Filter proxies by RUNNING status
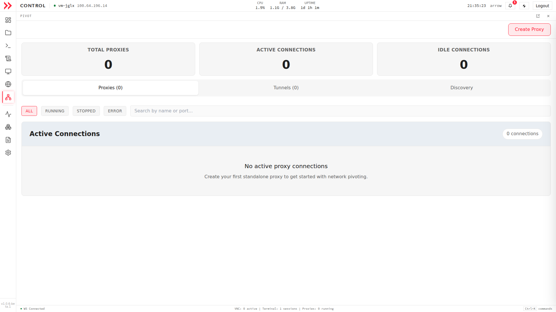The image size is (556, 312). click(x=55, y=111)
